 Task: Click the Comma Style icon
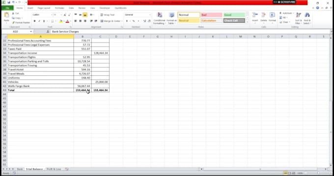pos(138,21)
